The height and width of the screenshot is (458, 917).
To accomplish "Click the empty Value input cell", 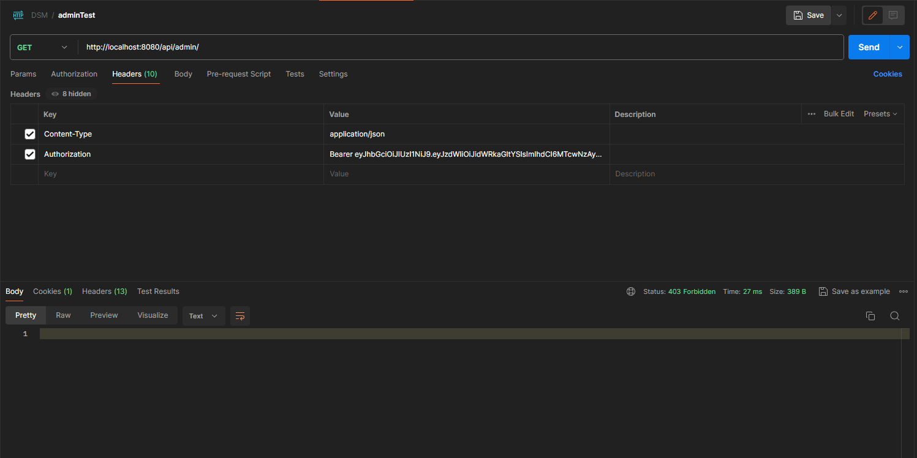I will (466, 174).
